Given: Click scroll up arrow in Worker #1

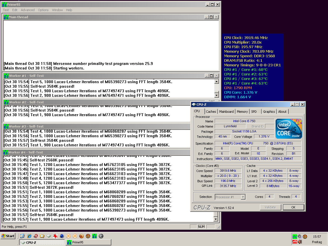Looking at the screenshot, I should tap(217, 82).
